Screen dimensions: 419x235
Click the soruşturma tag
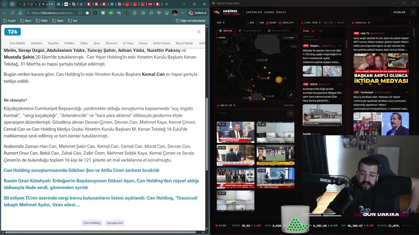(115, 223)
